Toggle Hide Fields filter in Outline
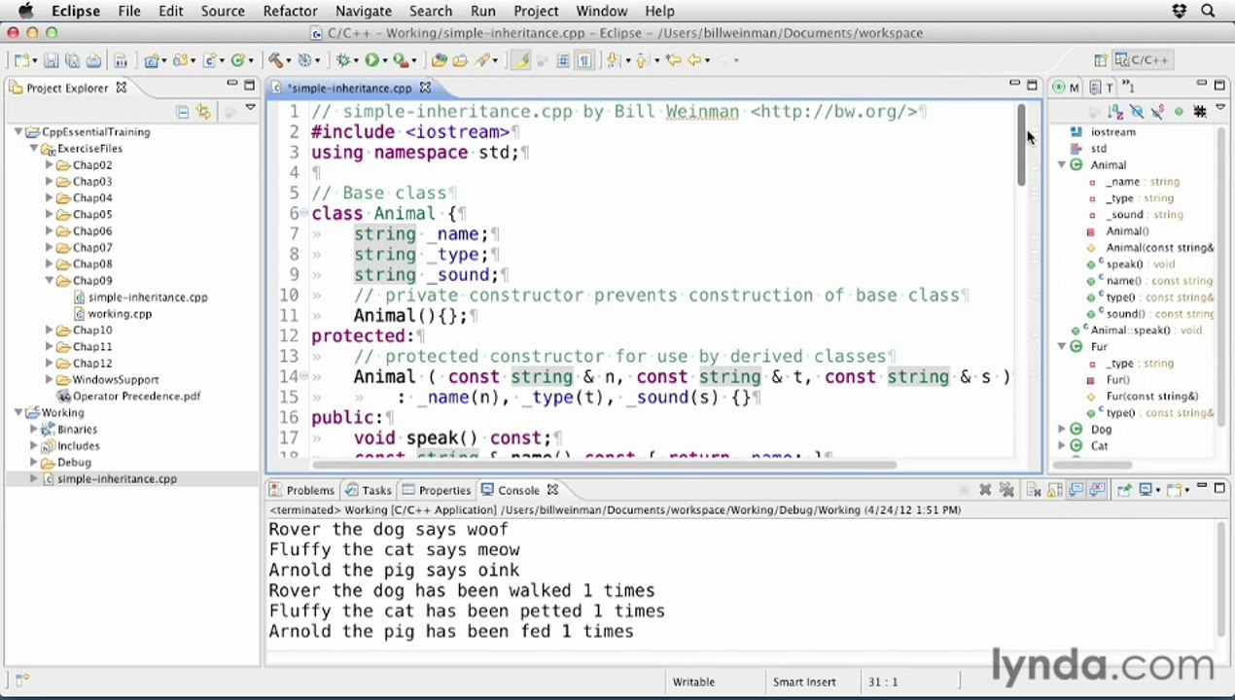1235x700 pixels. click(1137, 112)
